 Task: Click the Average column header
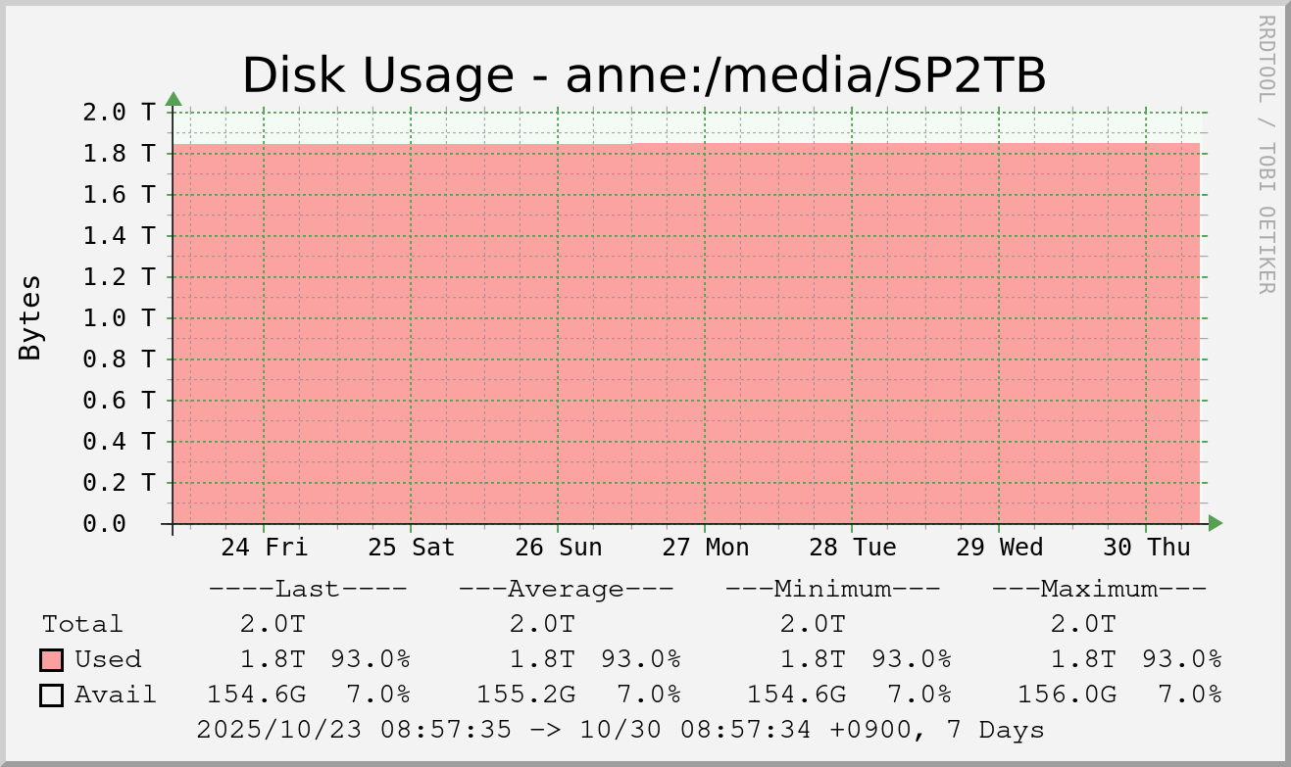coord(566,589)
